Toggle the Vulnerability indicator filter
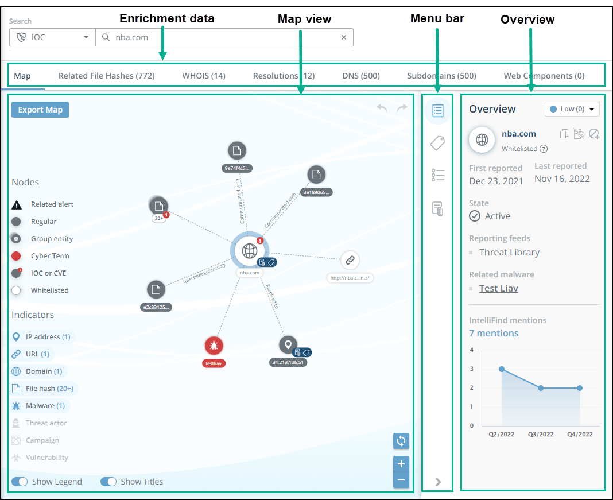The width and height of the screenshot is (613, 500). 40,458
